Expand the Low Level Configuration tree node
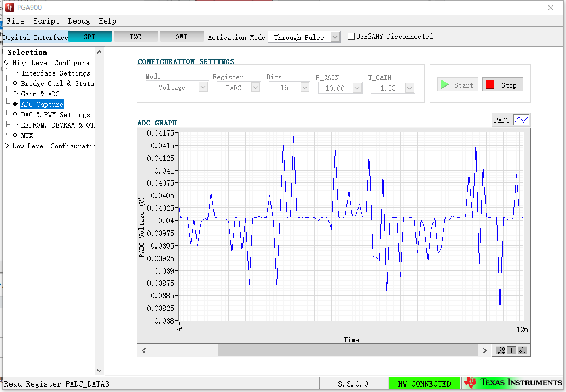 click(x=7, y=146)
